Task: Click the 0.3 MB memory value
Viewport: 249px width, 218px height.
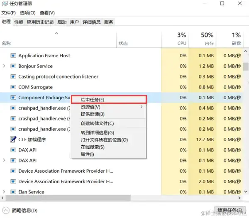Action: click(x=206, y=76)
